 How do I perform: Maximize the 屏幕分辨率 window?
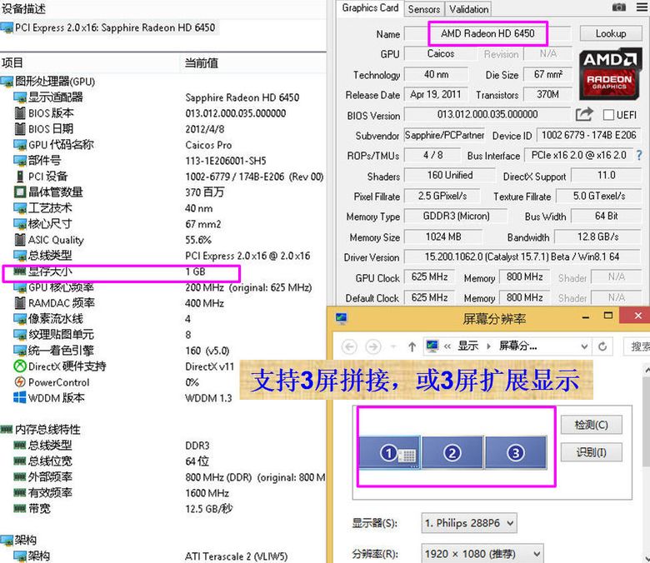coord(608,316)
